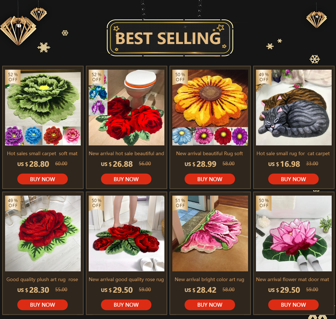
Task: Open 'New arrival flower mat door mat' link
Action: tap(292, 279)
